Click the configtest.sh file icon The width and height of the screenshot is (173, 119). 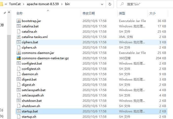point(19,69)
